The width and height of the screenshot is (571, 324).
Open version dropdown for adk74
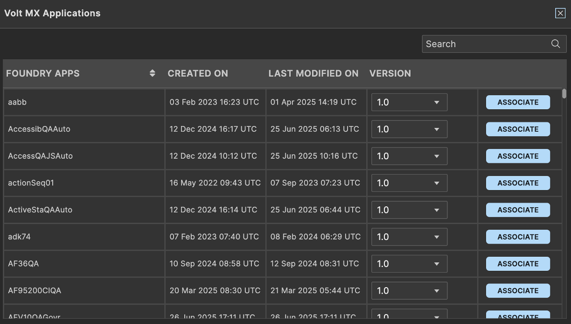click(409, 237)
